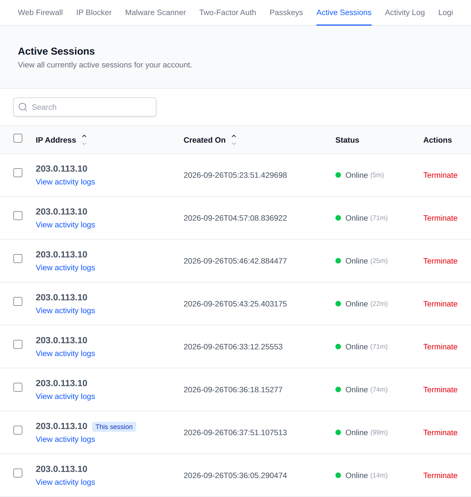The image size is (471, 497).
Task: Open the Activity Log tab
Action: click(x=405, y=13)
